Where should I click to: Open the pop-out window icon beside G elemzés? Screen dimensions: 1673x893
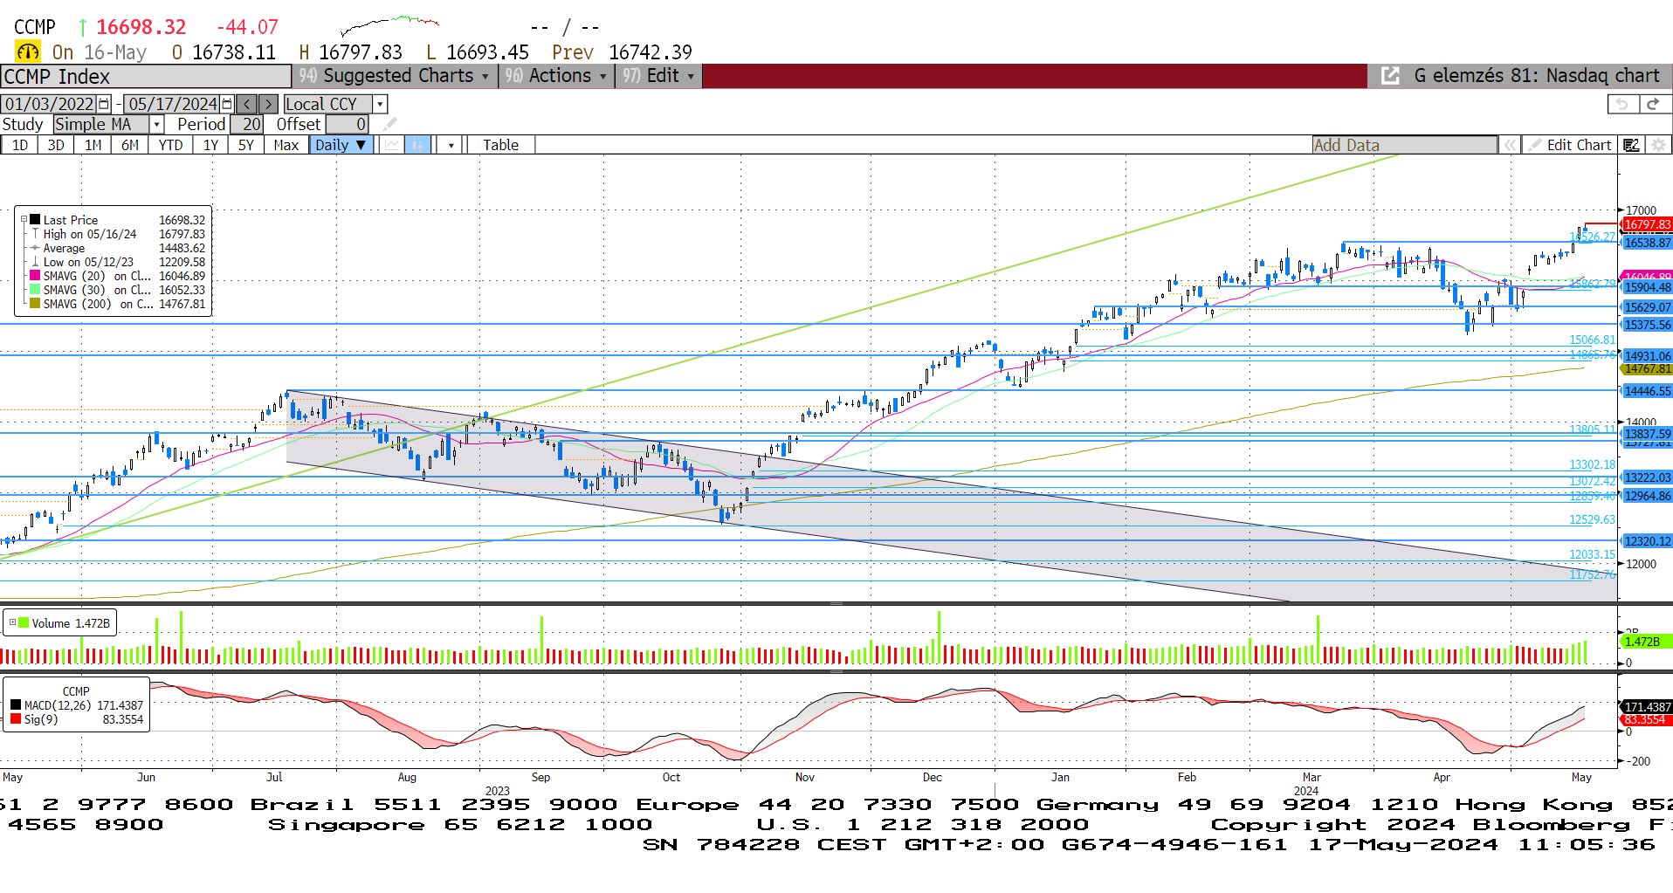(x=1390, y=76)
